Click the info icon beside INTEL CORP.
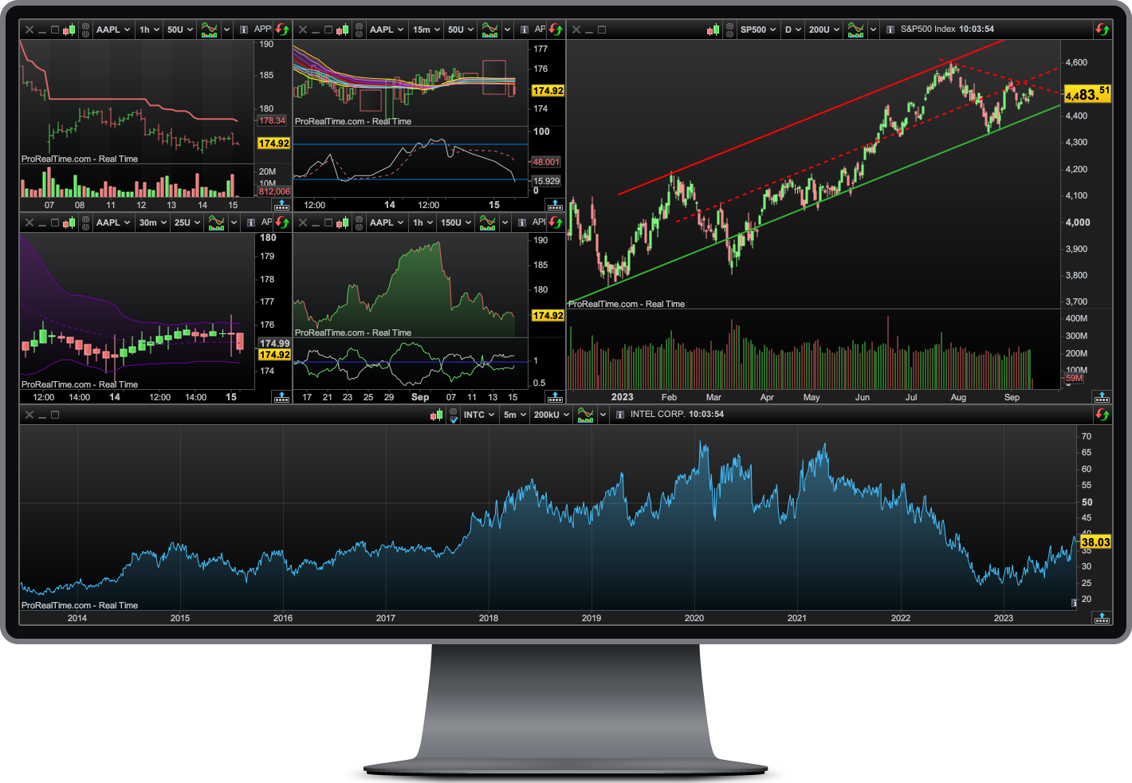The height and width of the screenshot is (783, 1132). (619, 415)
